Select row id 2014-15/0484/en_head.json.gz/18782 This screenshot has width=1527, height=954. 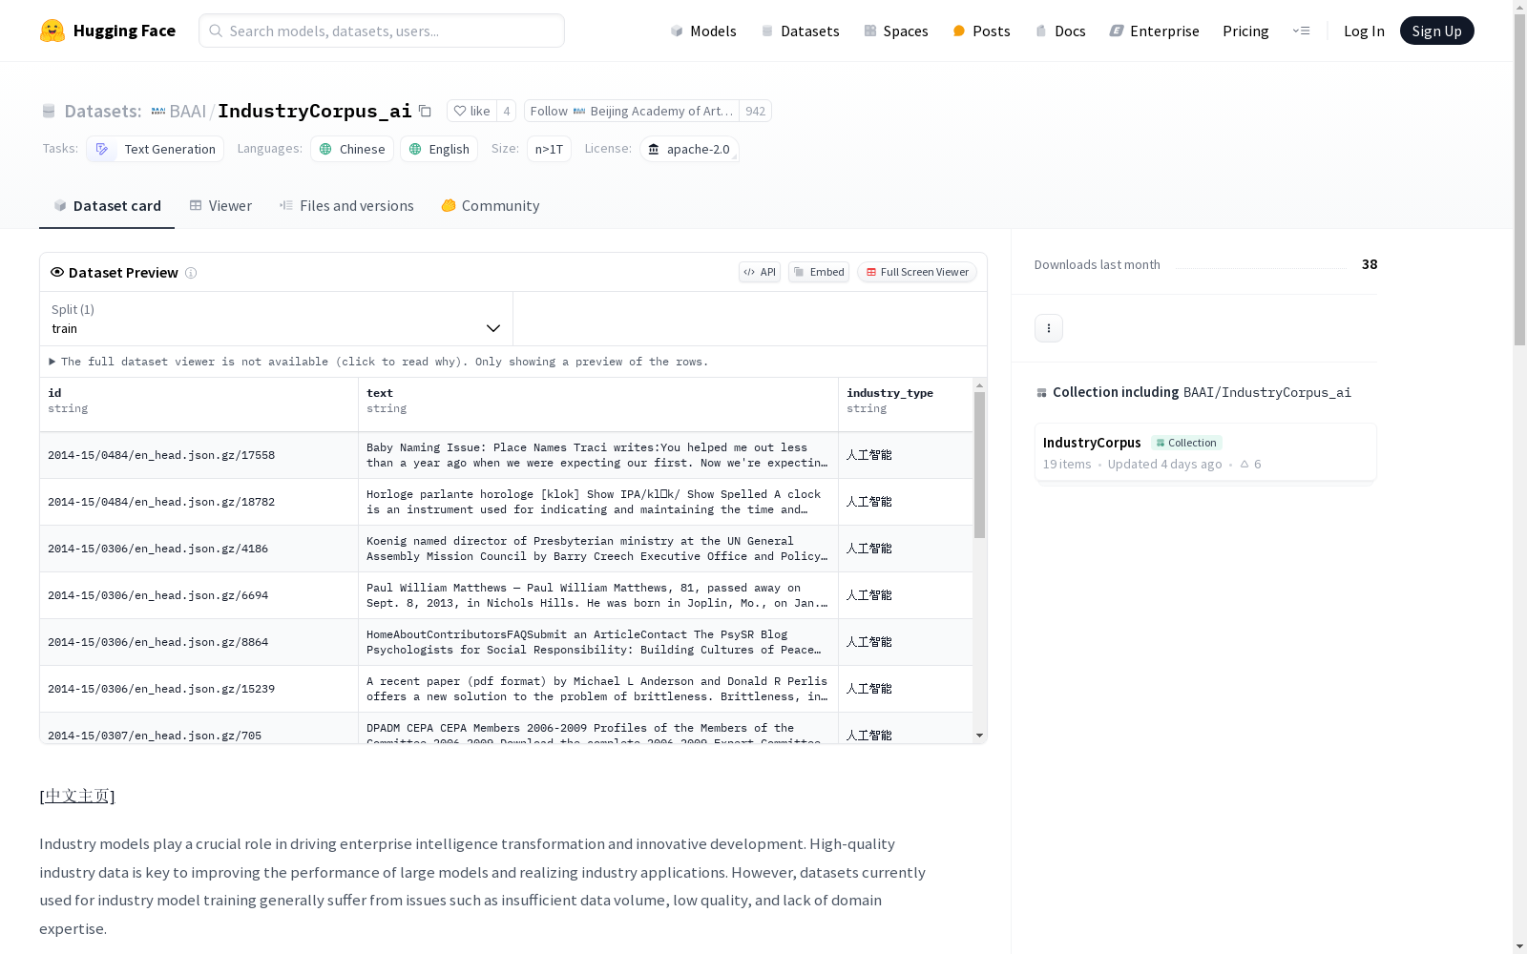[x=199, y=502]
